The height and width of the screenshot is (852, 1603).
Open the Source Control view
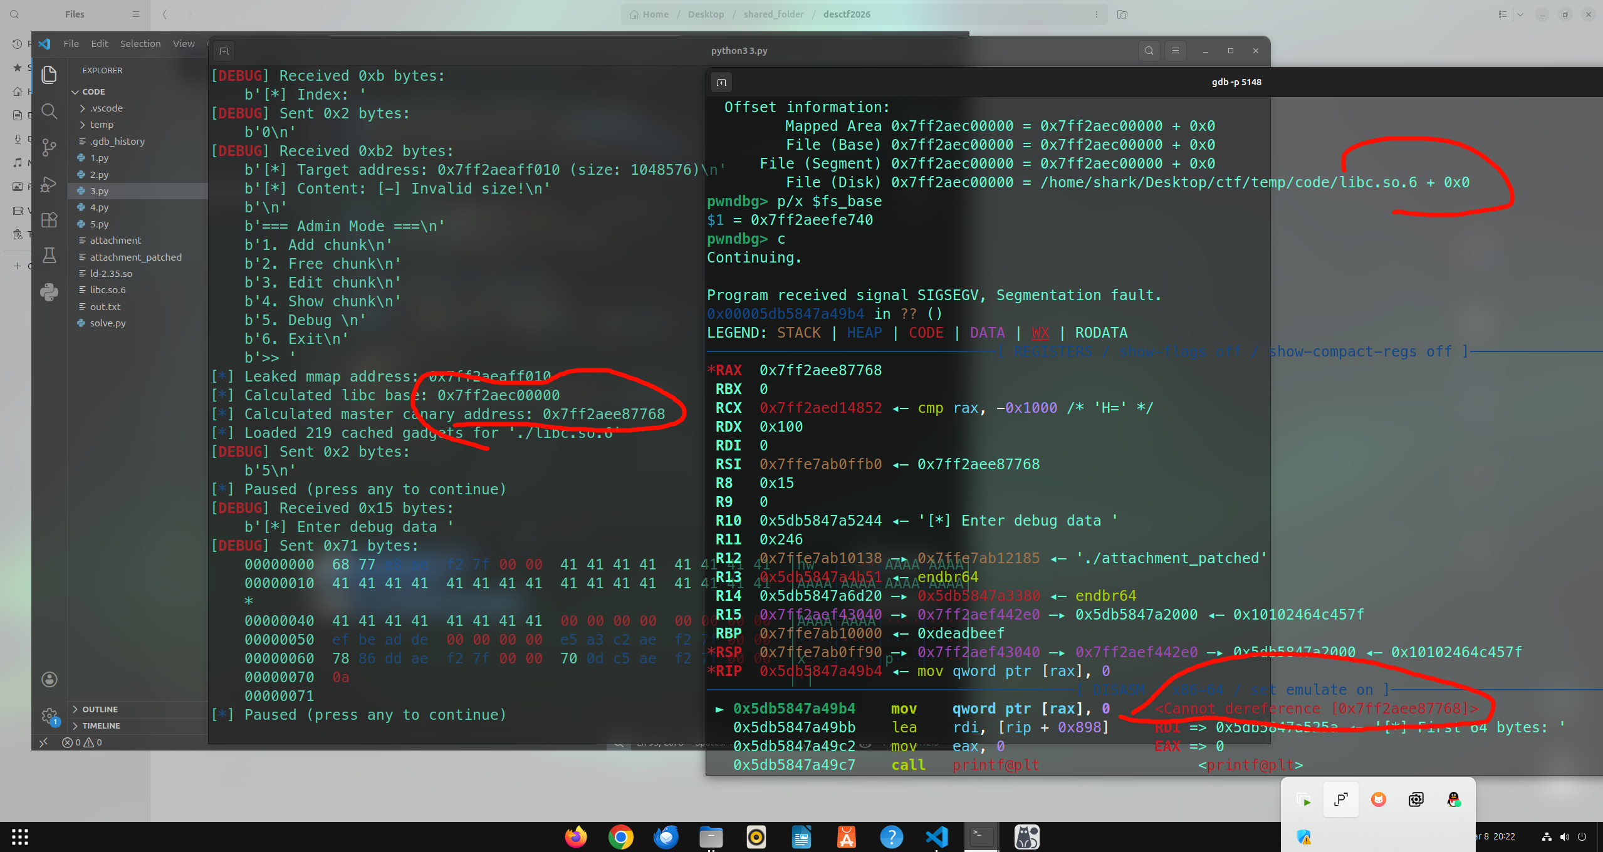(x=49, y=148)
